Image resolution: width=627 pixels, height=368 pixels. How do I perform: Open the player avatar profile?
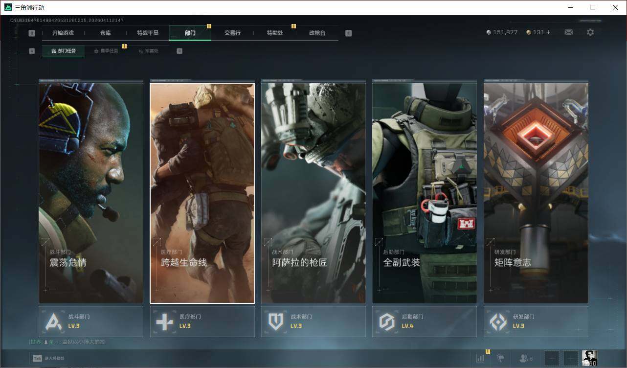tap(589, 358)
